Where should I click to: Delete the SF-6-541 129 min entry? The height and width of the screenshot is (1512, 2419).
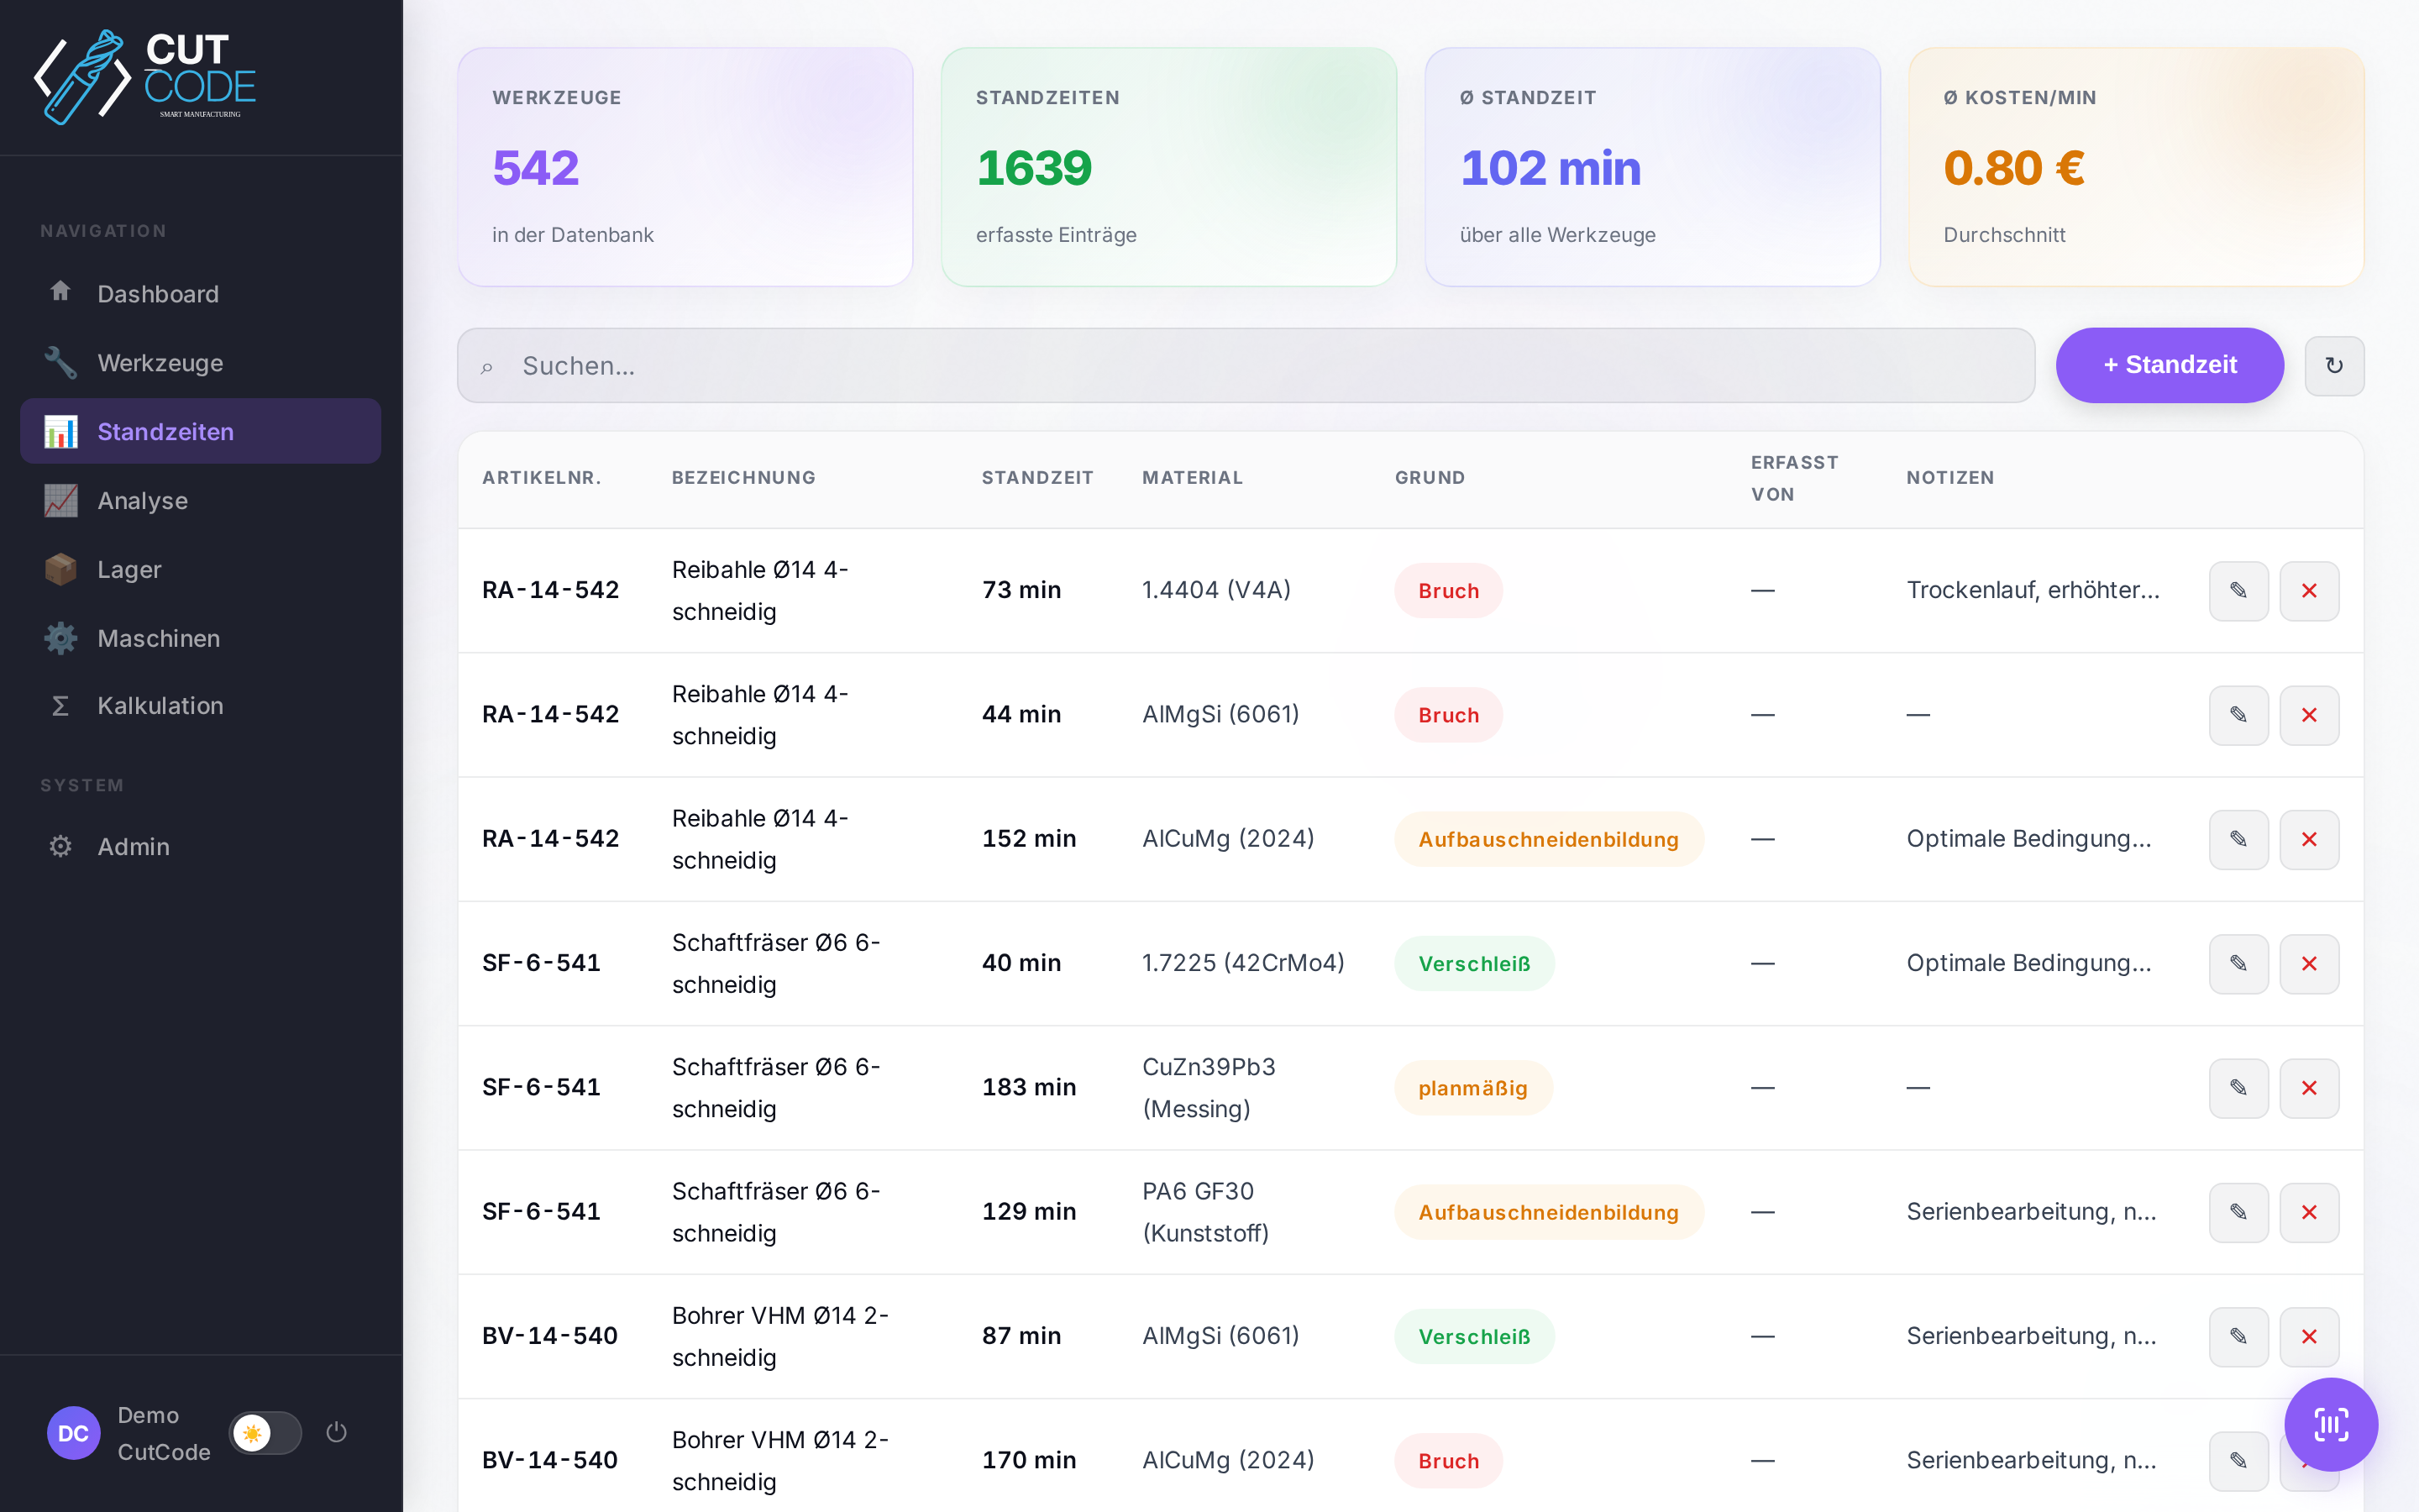(x=2309, y=1211)
